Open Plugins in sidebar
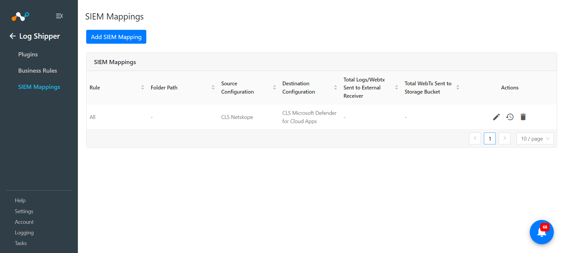The image size is (568, 253). (x=28, y=54)
